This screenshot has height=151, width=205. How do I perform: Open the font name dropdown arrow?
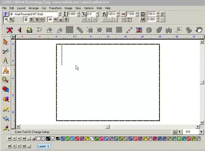pyautogui.click(x=60, y=14)
